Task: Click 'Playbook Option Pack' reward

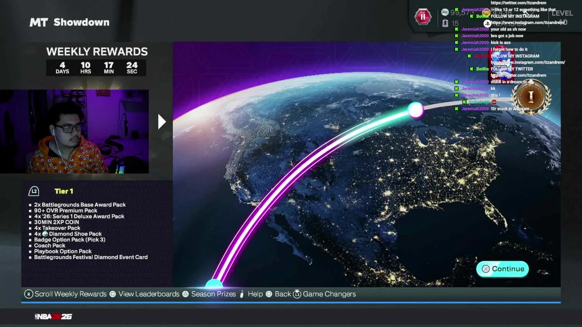Action: pyautogui.click(x=63, y=252)
